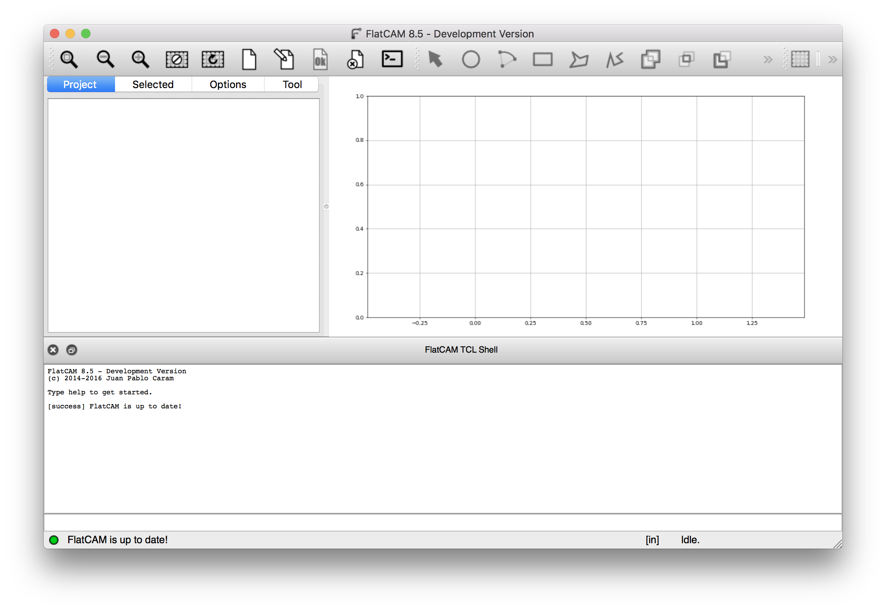Click the yellow minimize window button
The image size is (886, 611).
[70, 34]
